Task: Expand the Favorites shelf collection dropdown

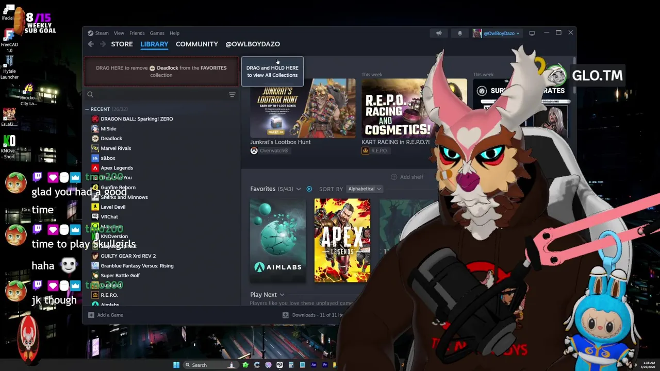Action: (x=298, y=189)
